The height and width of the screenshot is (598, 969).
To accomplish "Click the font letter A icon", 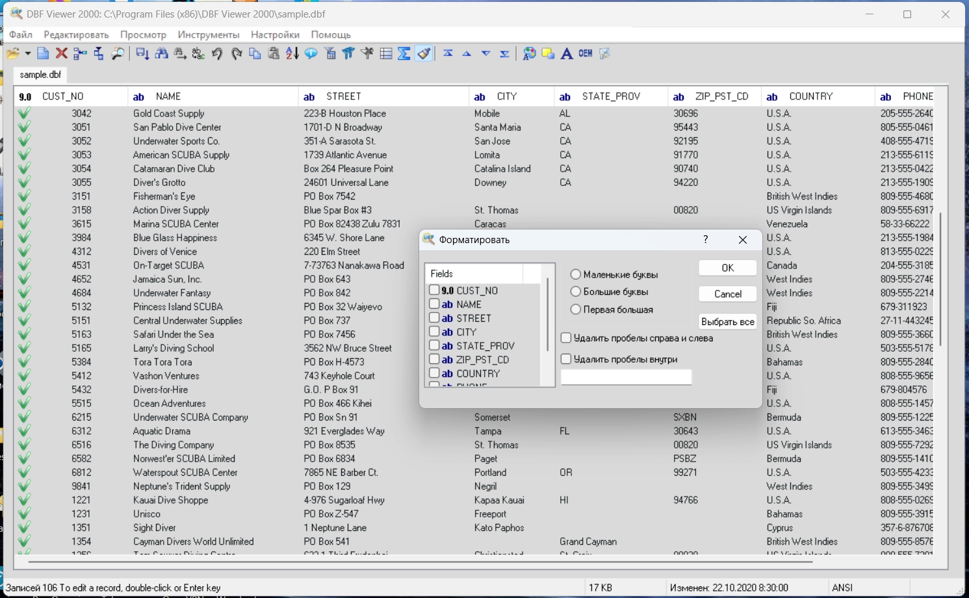I will 567,54.
